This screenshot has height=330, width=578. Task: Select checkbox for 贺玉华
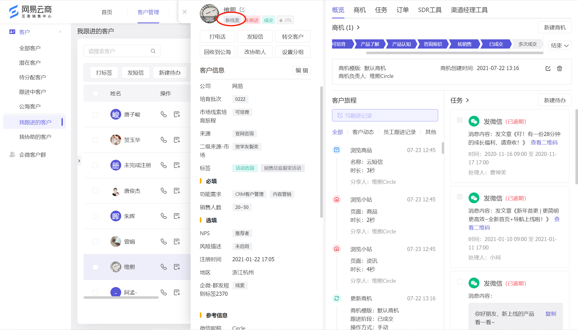[95, 140]
